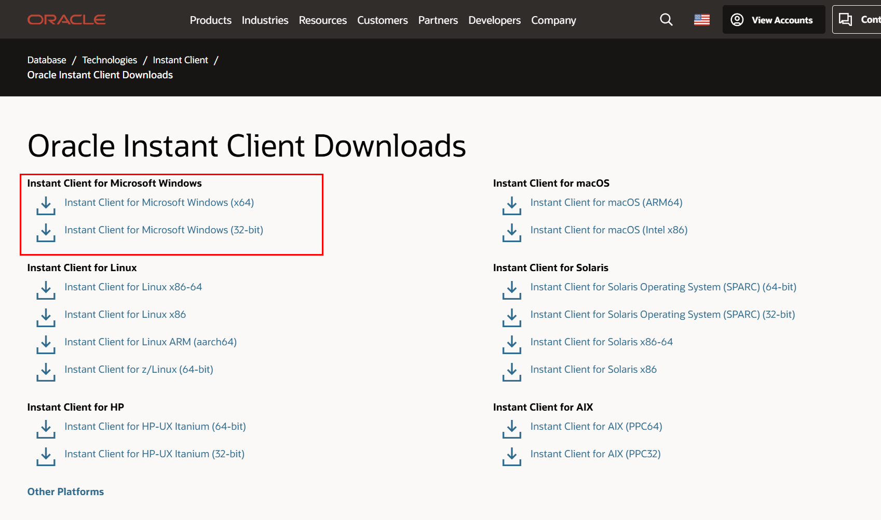Click the Oracle logo
The image size is (881, 520).
66,20
